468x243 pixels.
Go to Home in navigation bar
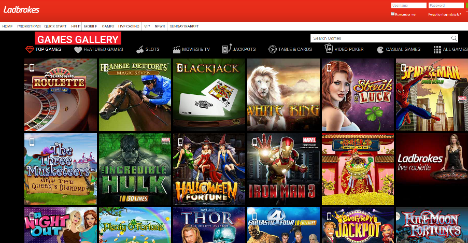(x=7, y=26)
